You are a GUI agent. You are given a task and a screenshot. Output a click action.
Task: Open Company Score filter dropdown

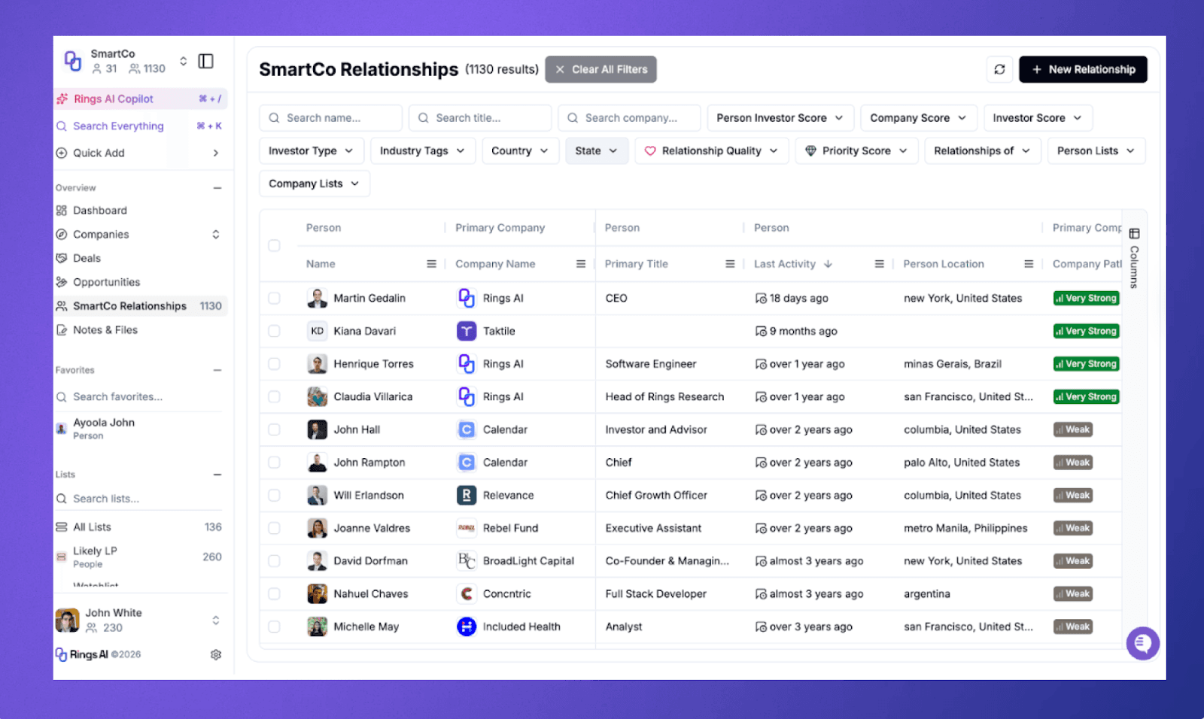coord(919,118)
